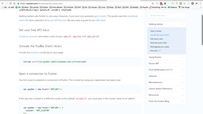Open the Medium bookmark
The height and width of the screenshot is (114, 203).
tap(172, 7)
